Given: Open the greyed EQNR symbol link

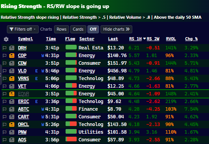Looking at the screenshot, I should pyautogui.click(x=23, y=94).
